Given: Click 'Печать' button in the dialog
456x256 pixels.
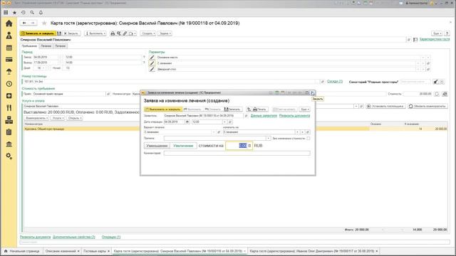Looking at the screenshot, I should pyautogui.click(x=260, y=110).
